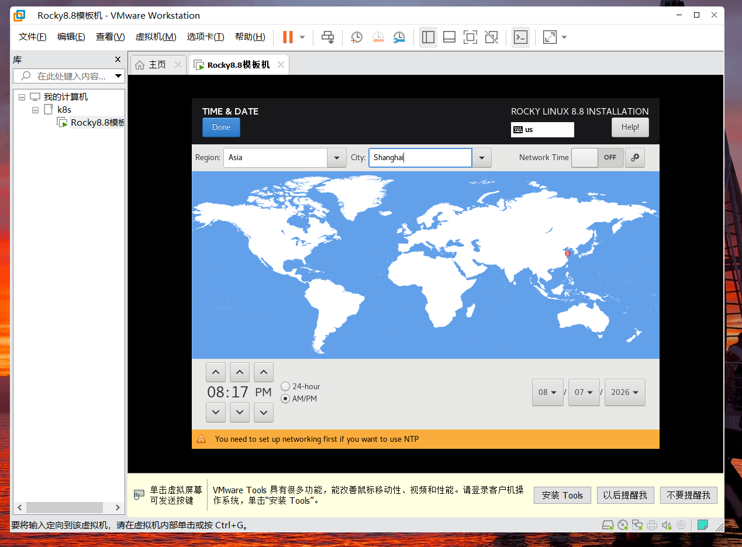Image resolution: width=742 pixels, height=547 pixels.
Task: Open the 帮助(H) menu
Action: coord(250,37)
